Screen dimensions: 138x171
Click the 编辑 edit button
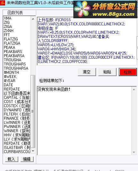coord(27,159)
